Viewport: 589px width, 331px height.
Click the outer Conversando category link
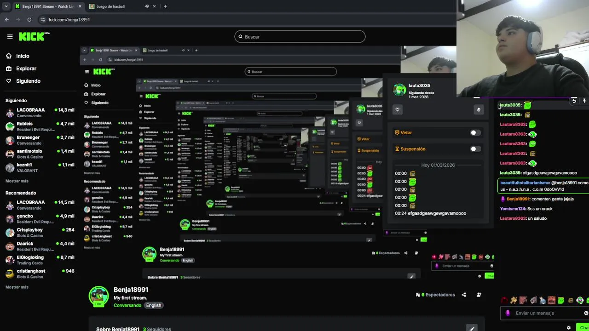127,305
